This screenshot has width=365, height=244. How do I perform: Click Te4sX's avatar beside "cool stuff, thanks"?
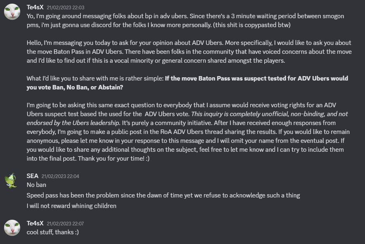(12, 227)
